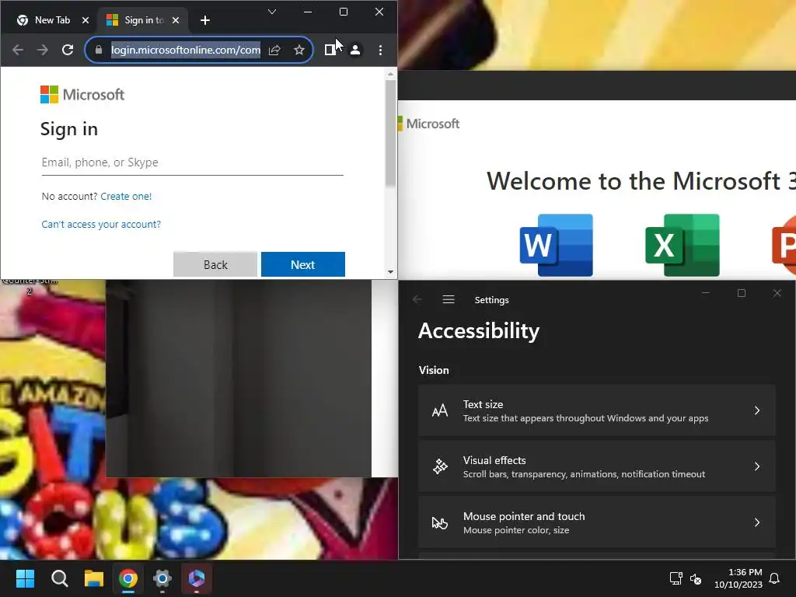Share this page from address bar
This screenshot has height=597, width=796.
[274, 50]
